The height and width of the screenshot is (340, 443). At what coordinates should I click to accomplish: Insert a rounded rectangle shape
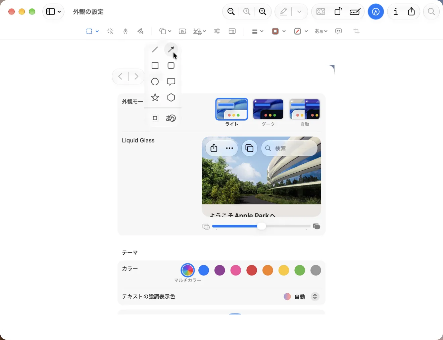pyautogui.click(x=171, y=66)
